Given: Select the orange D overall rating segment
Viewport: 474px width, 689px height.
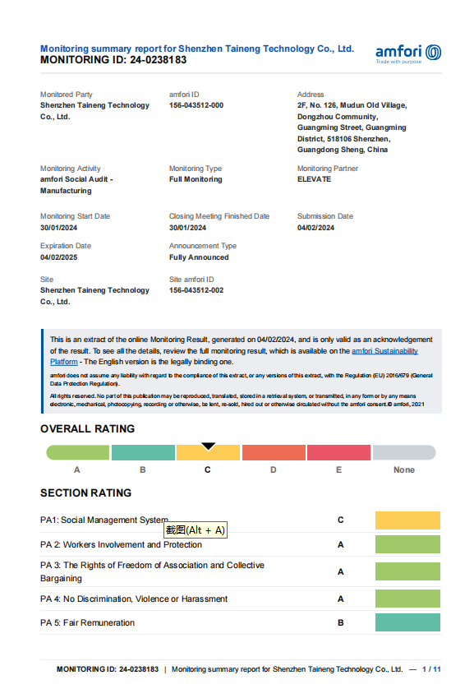Looking at the screenshot, I should coord(274,452).
